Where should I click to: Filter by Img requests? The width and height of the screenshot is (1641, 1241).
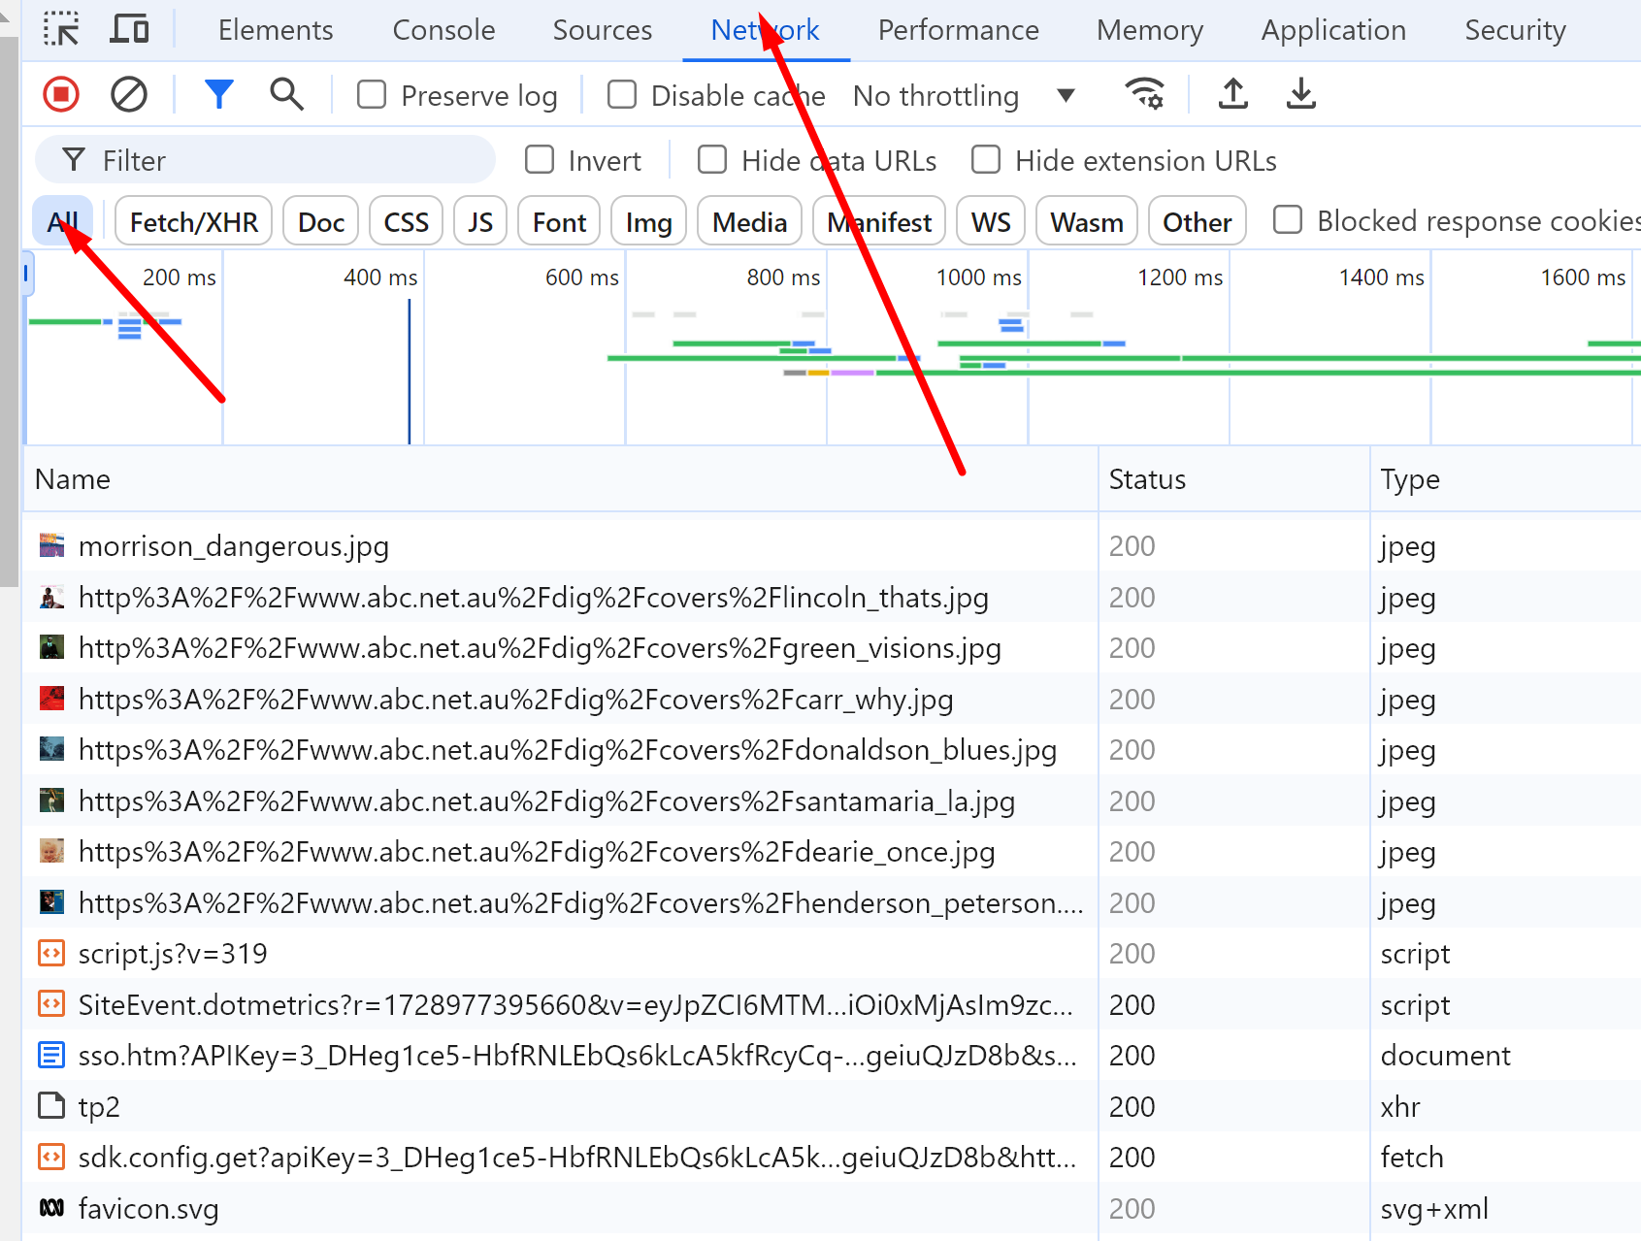648,222
